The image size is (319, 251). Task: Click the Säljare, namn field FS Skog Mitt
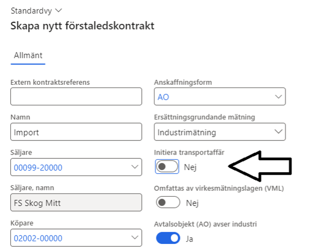point(76,202)
